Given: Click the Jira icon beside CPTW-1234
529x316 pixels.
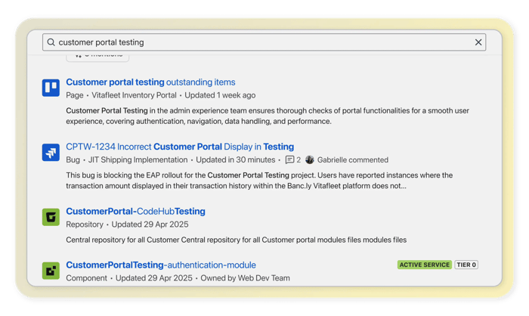Looking at the screenshot, I should pos(51,152).
